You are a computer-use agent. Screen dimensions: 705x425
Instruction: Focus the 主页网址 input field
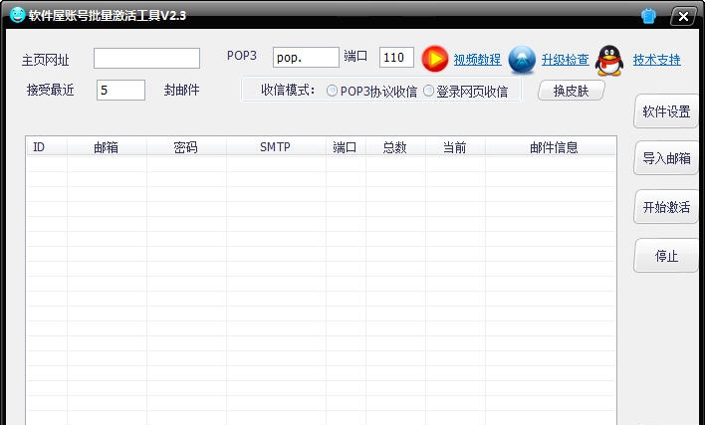[146, 59]
